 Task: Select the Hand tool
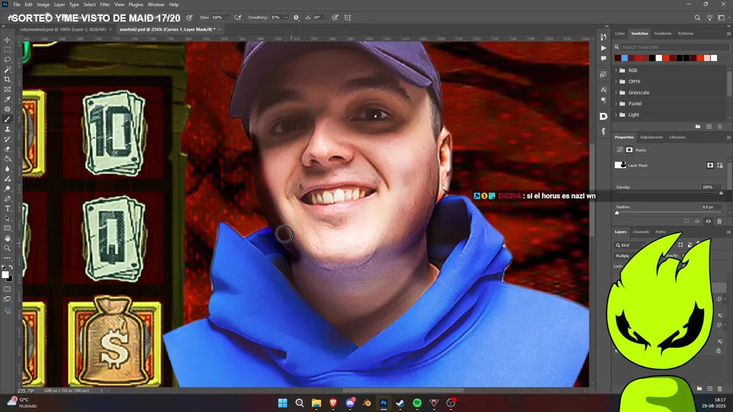pyautogui.click(x=7, y=238)
